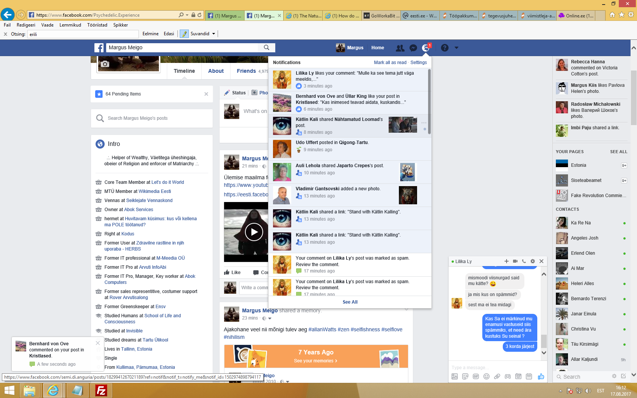Click See All notifications

350,302
